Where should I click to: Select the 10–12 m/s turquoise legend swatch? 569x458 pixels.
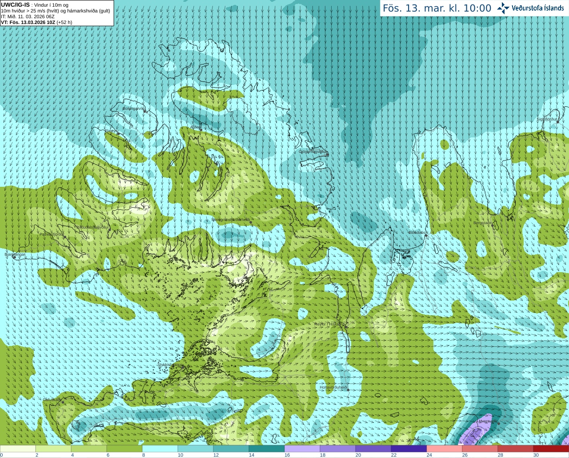[196, 449]
